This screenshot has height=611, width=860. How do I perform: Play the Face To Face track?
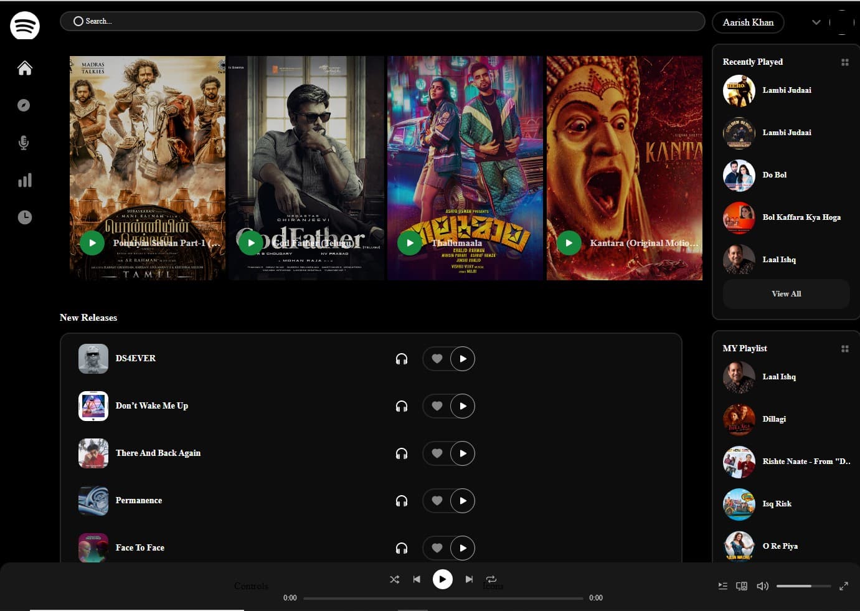(x=463, y=548)
